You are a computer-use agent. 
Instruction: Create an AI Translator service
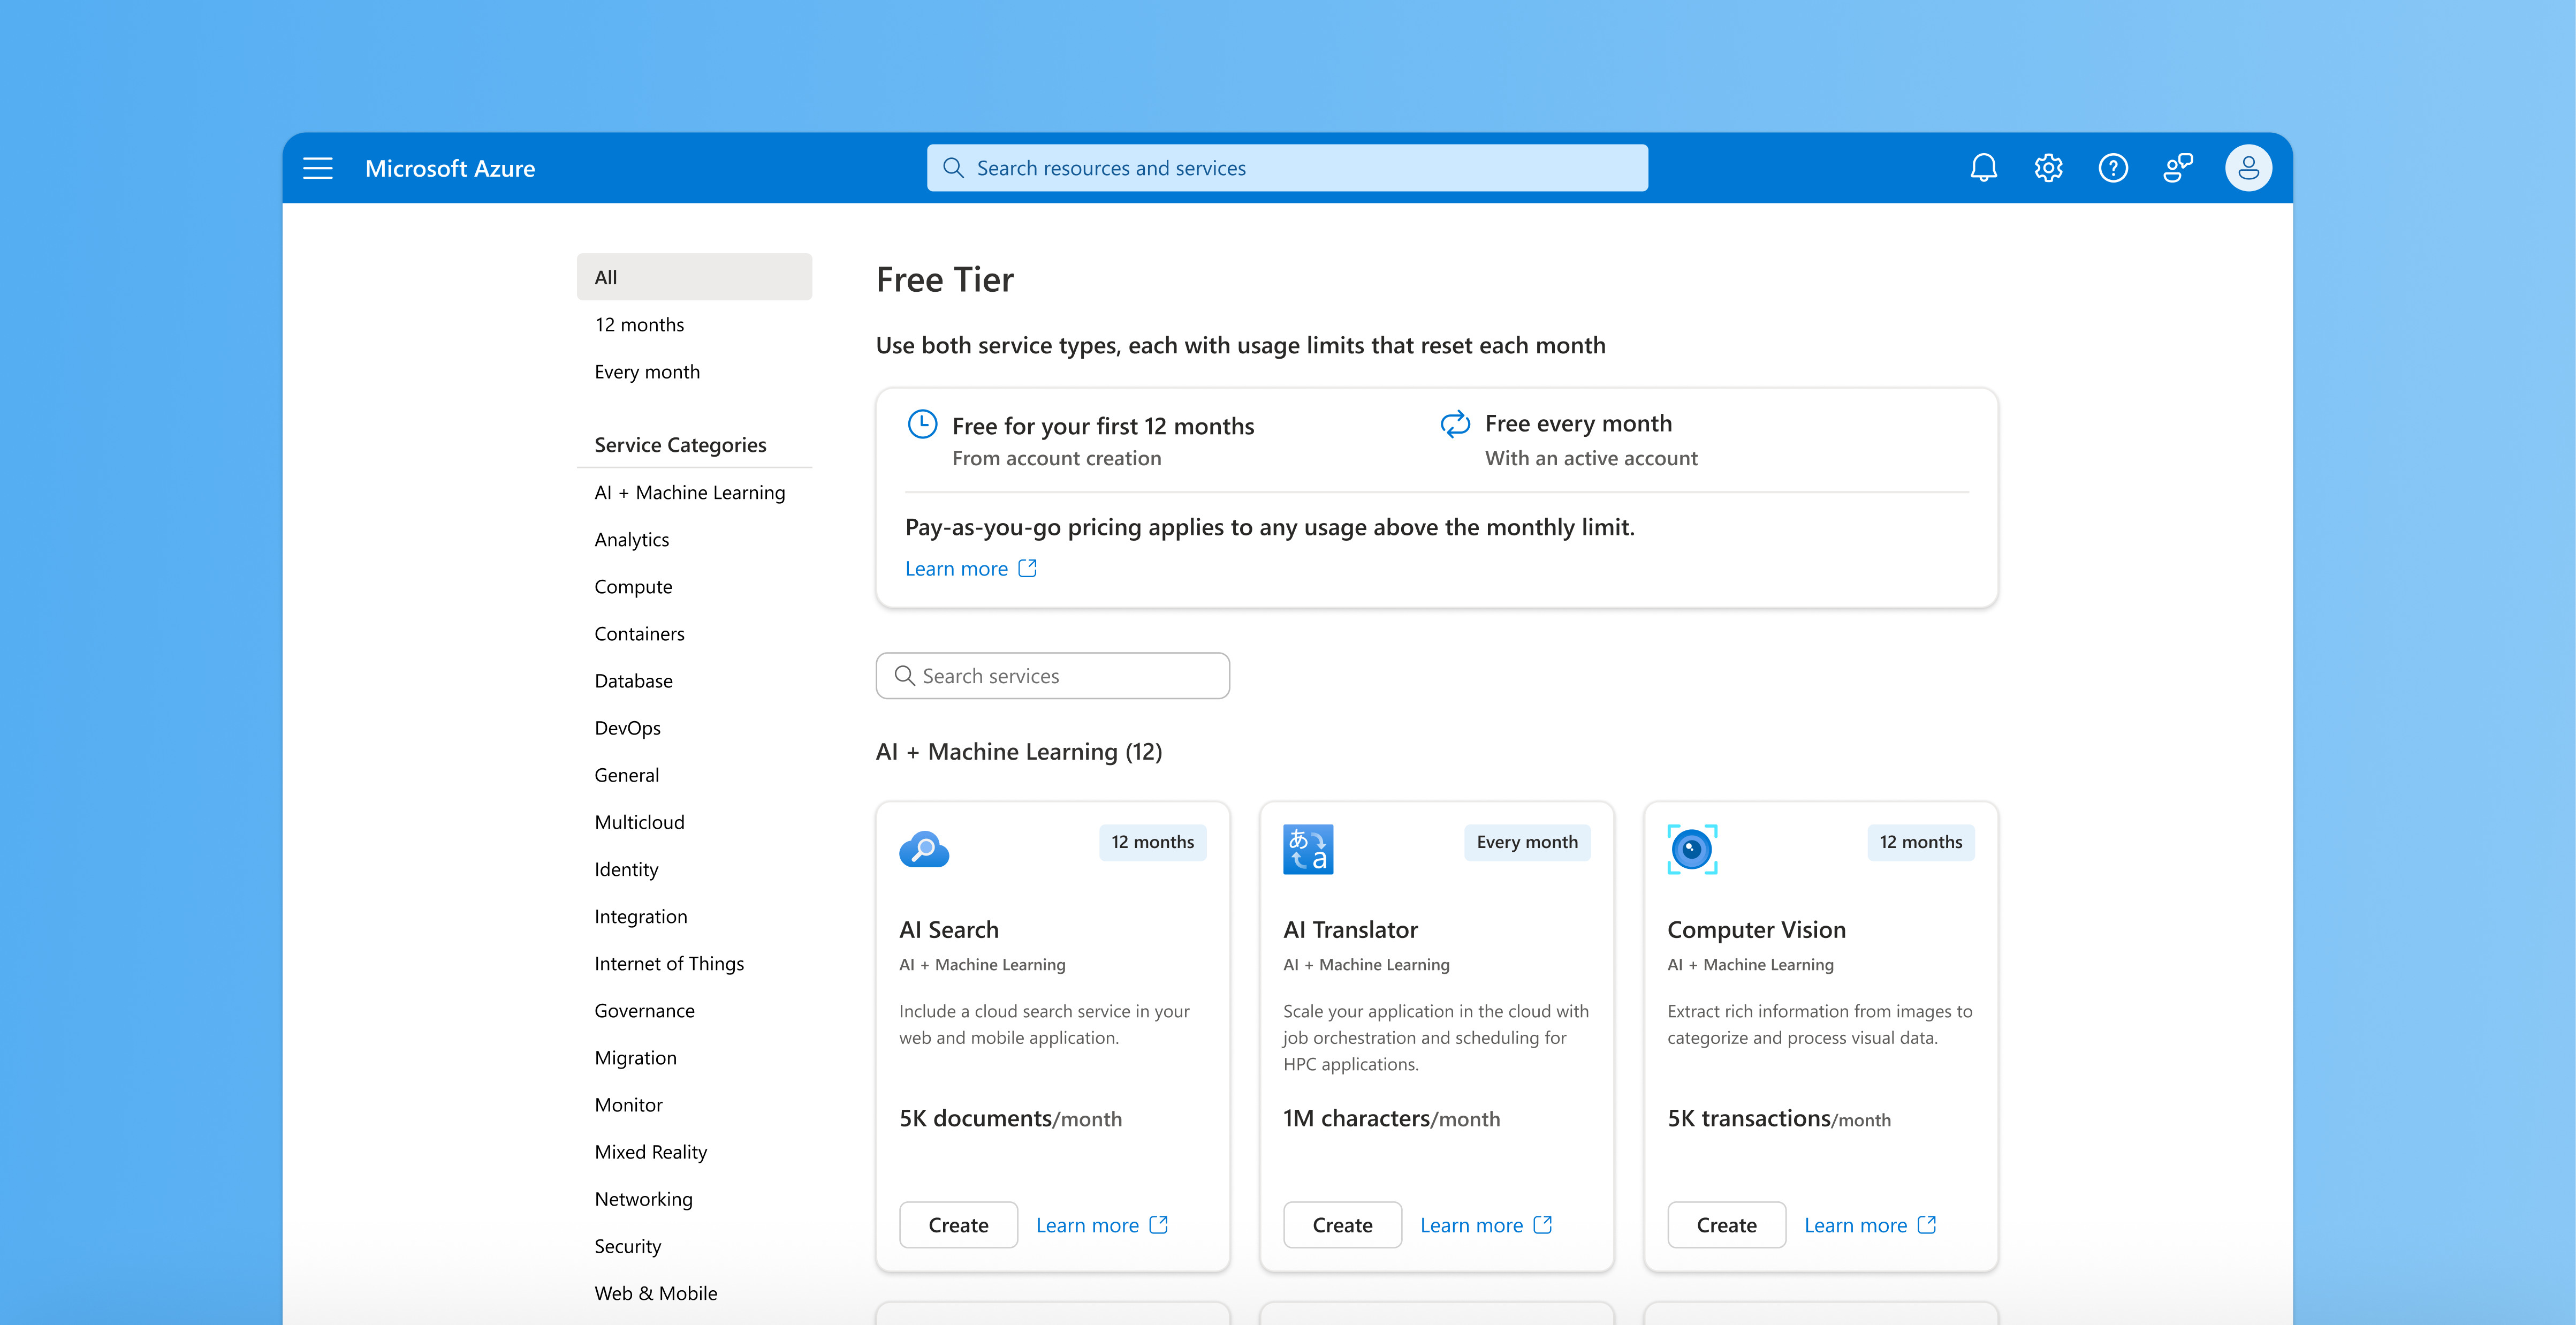click(1342, 1225)
